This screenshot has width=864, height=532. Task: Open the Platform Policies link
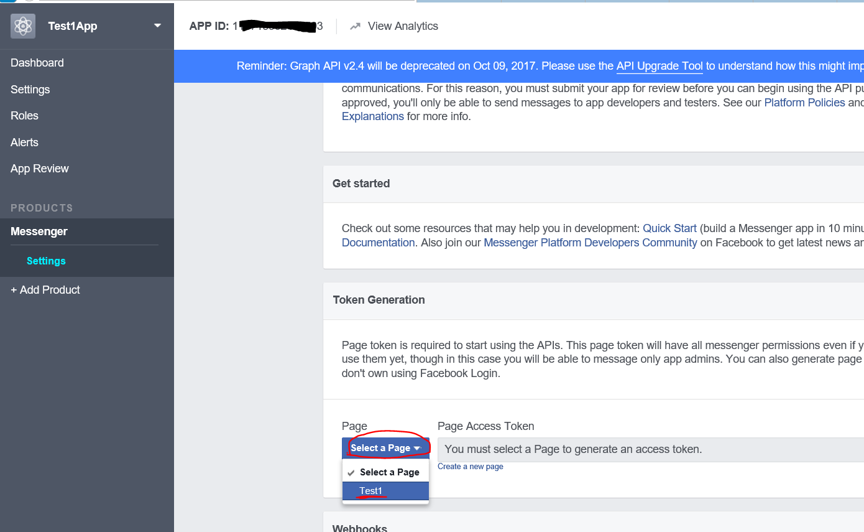click(x=804, y=103)
